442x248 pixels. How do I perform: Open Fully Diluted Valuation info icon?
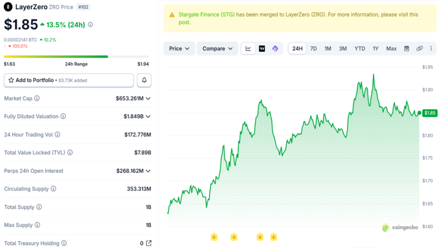[63, 117]
